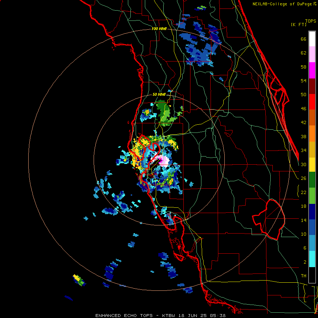Click the "10" scale label
This screenshot has height=318, width=318.
(x=304, y=234)
